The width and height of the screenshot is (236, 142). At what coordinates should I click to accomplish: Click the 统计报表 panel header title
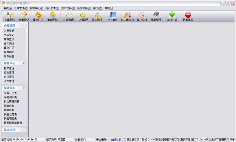[x=9, y=88]
